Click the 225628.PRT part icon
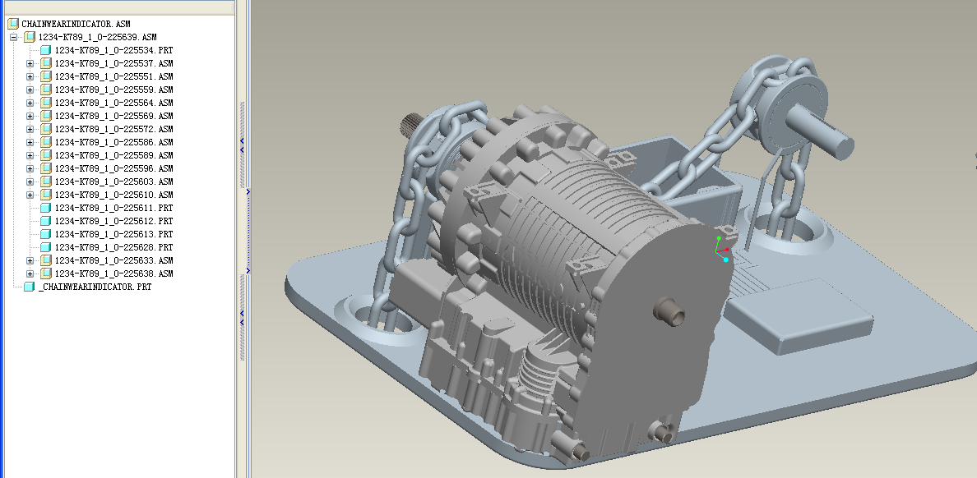977x478 pixels. tap(45, 247)
